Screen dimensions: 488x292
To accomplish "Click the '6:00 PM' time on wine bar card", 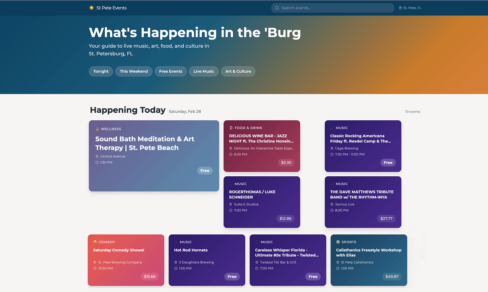I will click(x=241, y=155).
